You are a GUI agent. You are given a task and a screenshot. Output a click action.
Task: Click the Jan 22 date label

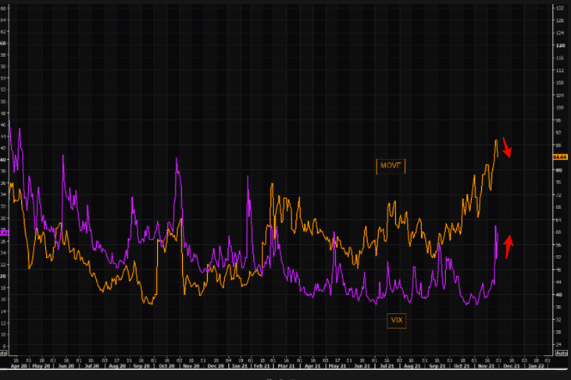pyautogui.click(x=535, y=364)
